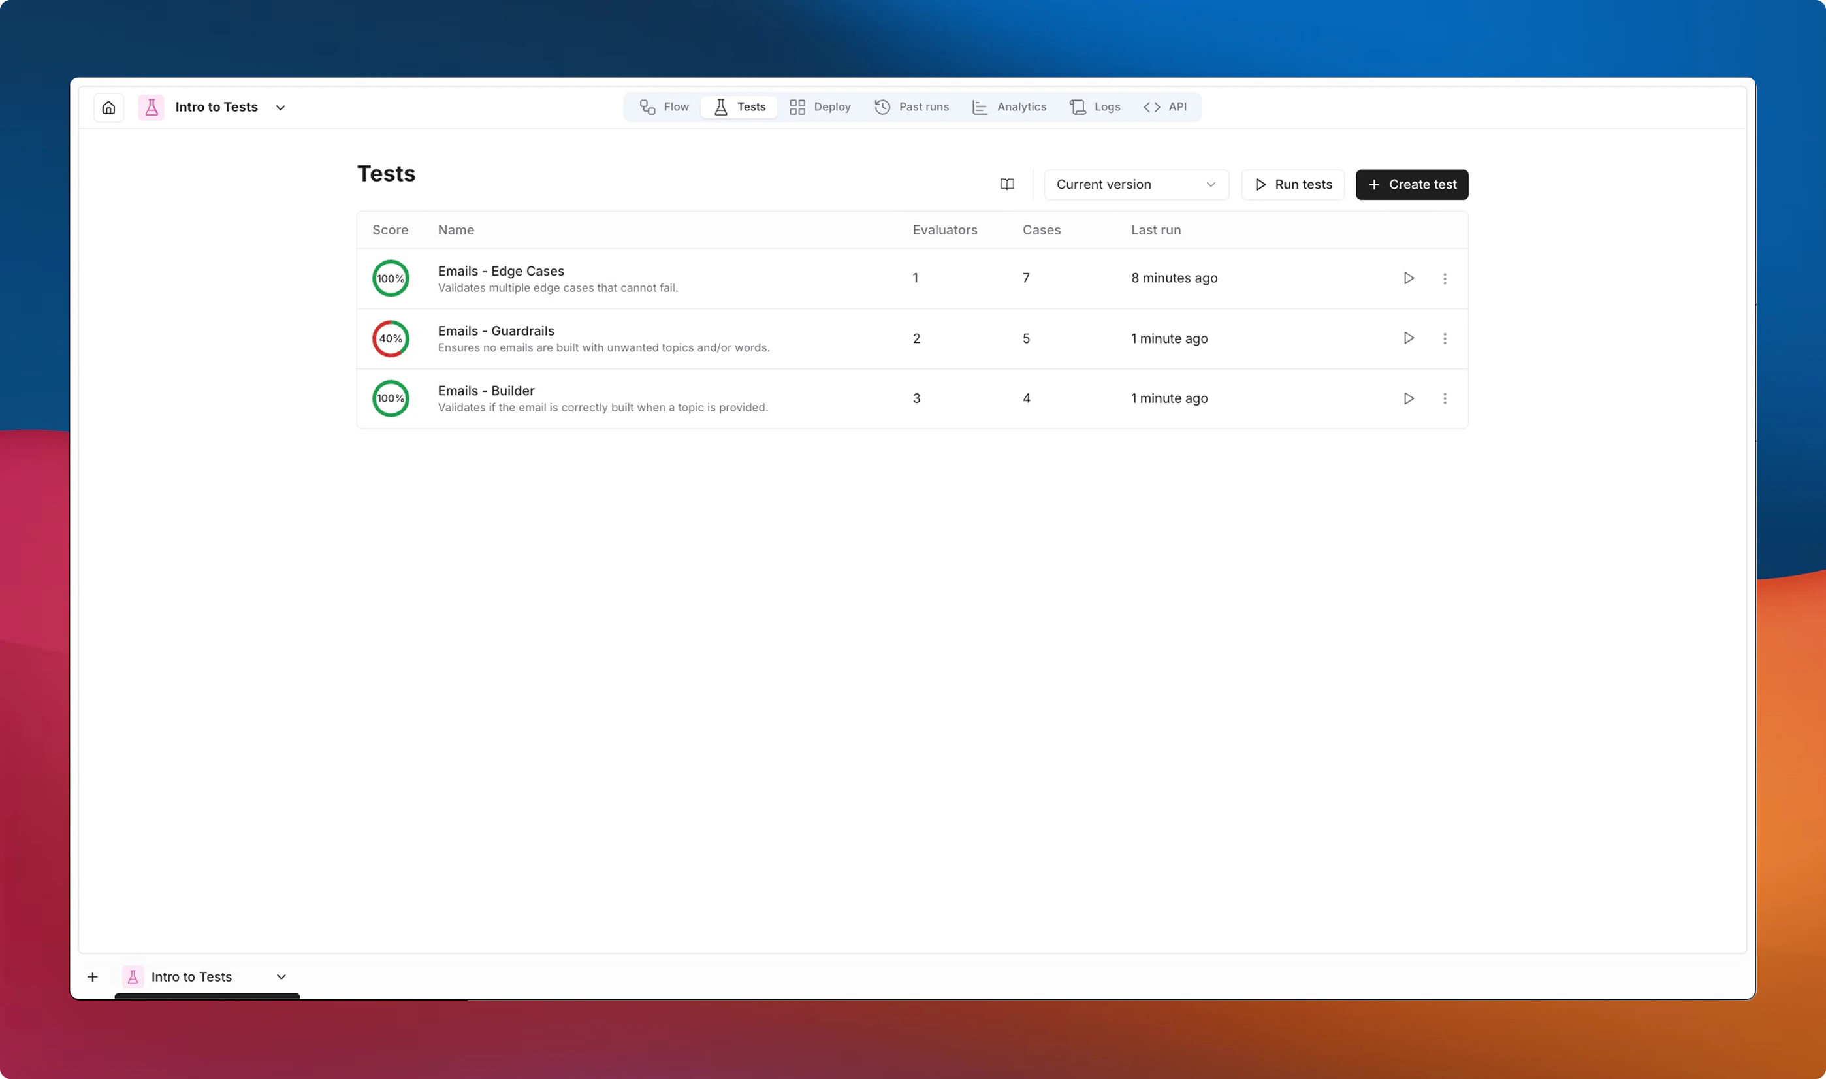Click the plus button to add a tab
1826x1079 pixels.
pyautogui.click(x=92, y=976)
